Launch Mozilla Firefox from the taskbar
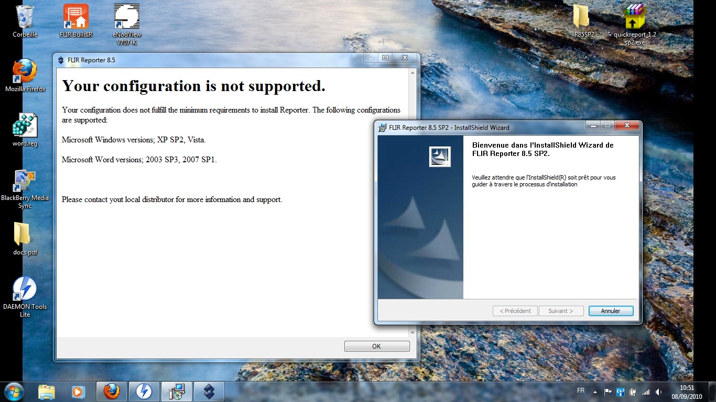This screenshot has height=402, width=716. tap(111, 392)
